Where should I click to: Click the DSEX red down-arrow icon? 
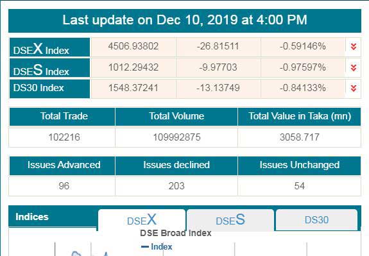(x=353, y=46)
